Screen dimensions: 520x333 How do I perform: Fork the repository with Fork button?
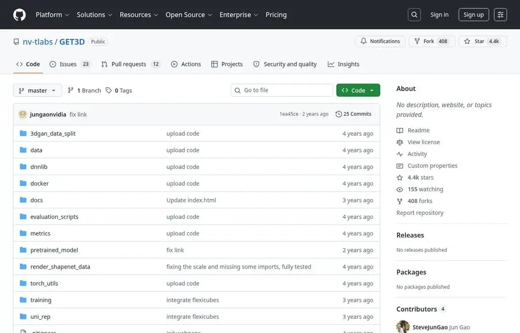coord(432,41)
